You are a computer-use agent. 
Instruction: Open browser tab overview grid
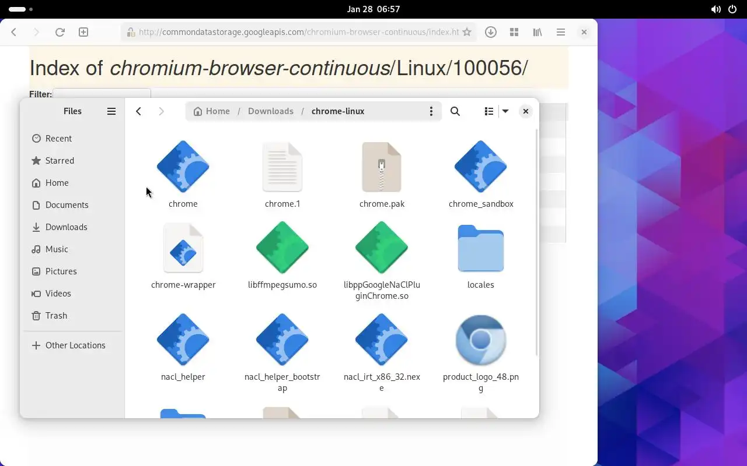tap(514, 32)
